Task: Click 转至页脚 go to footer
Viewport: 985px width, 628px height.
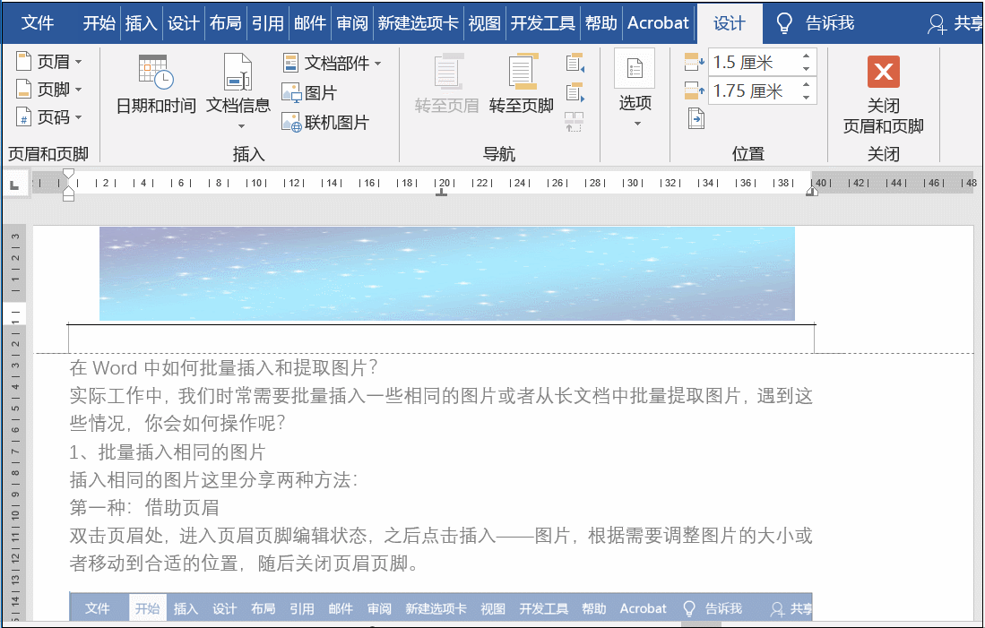Action: coord(521,83)
